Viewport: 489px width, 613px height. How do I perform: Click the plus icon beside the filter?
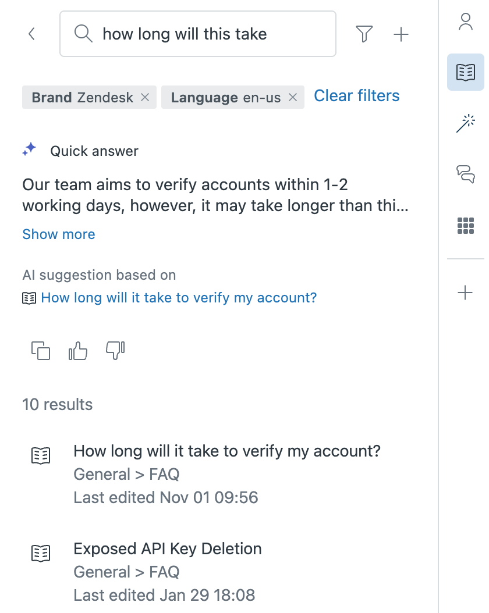point(401,34)
